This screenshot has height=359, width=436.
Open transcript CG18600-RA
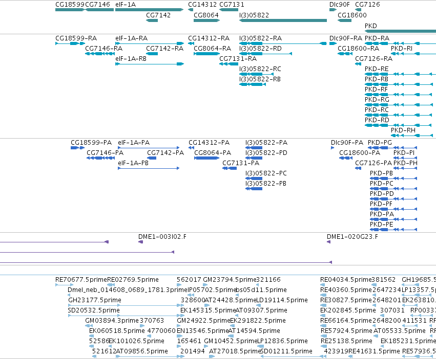[x=359, y=49]
